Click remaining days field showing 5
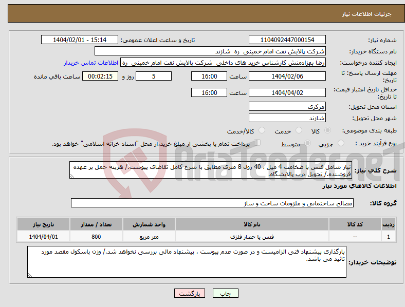 [x=154, y=76]
